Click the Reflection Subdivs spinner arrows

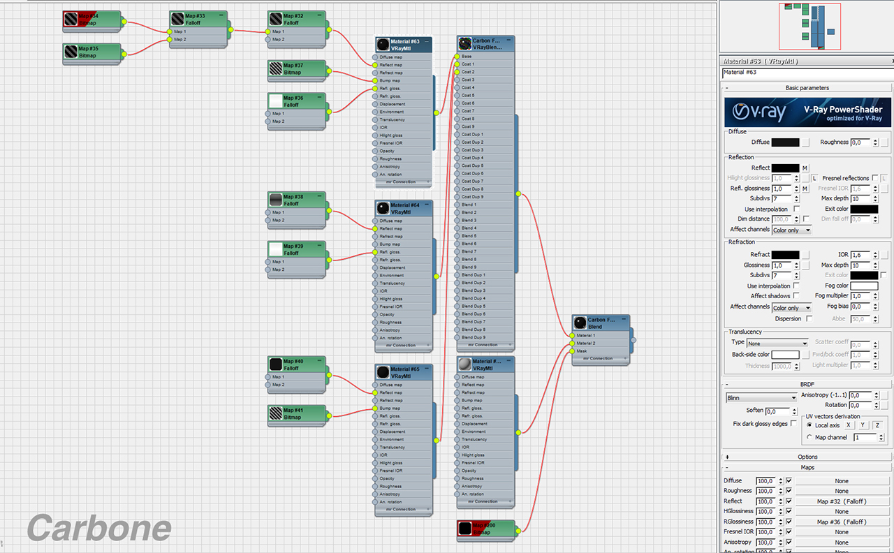796,199
